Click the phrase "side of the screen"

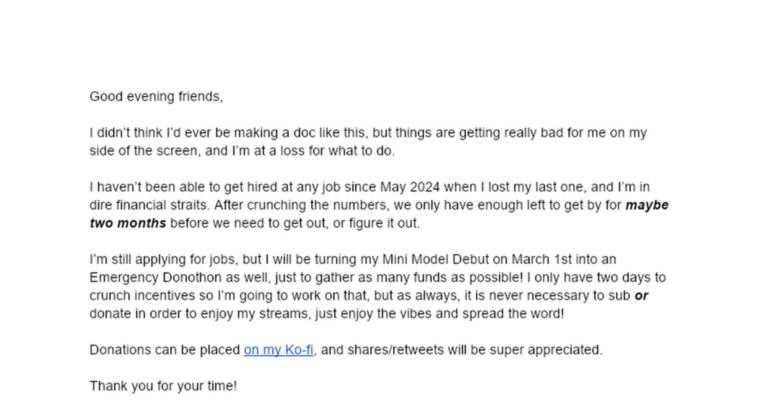click(144, 151)
